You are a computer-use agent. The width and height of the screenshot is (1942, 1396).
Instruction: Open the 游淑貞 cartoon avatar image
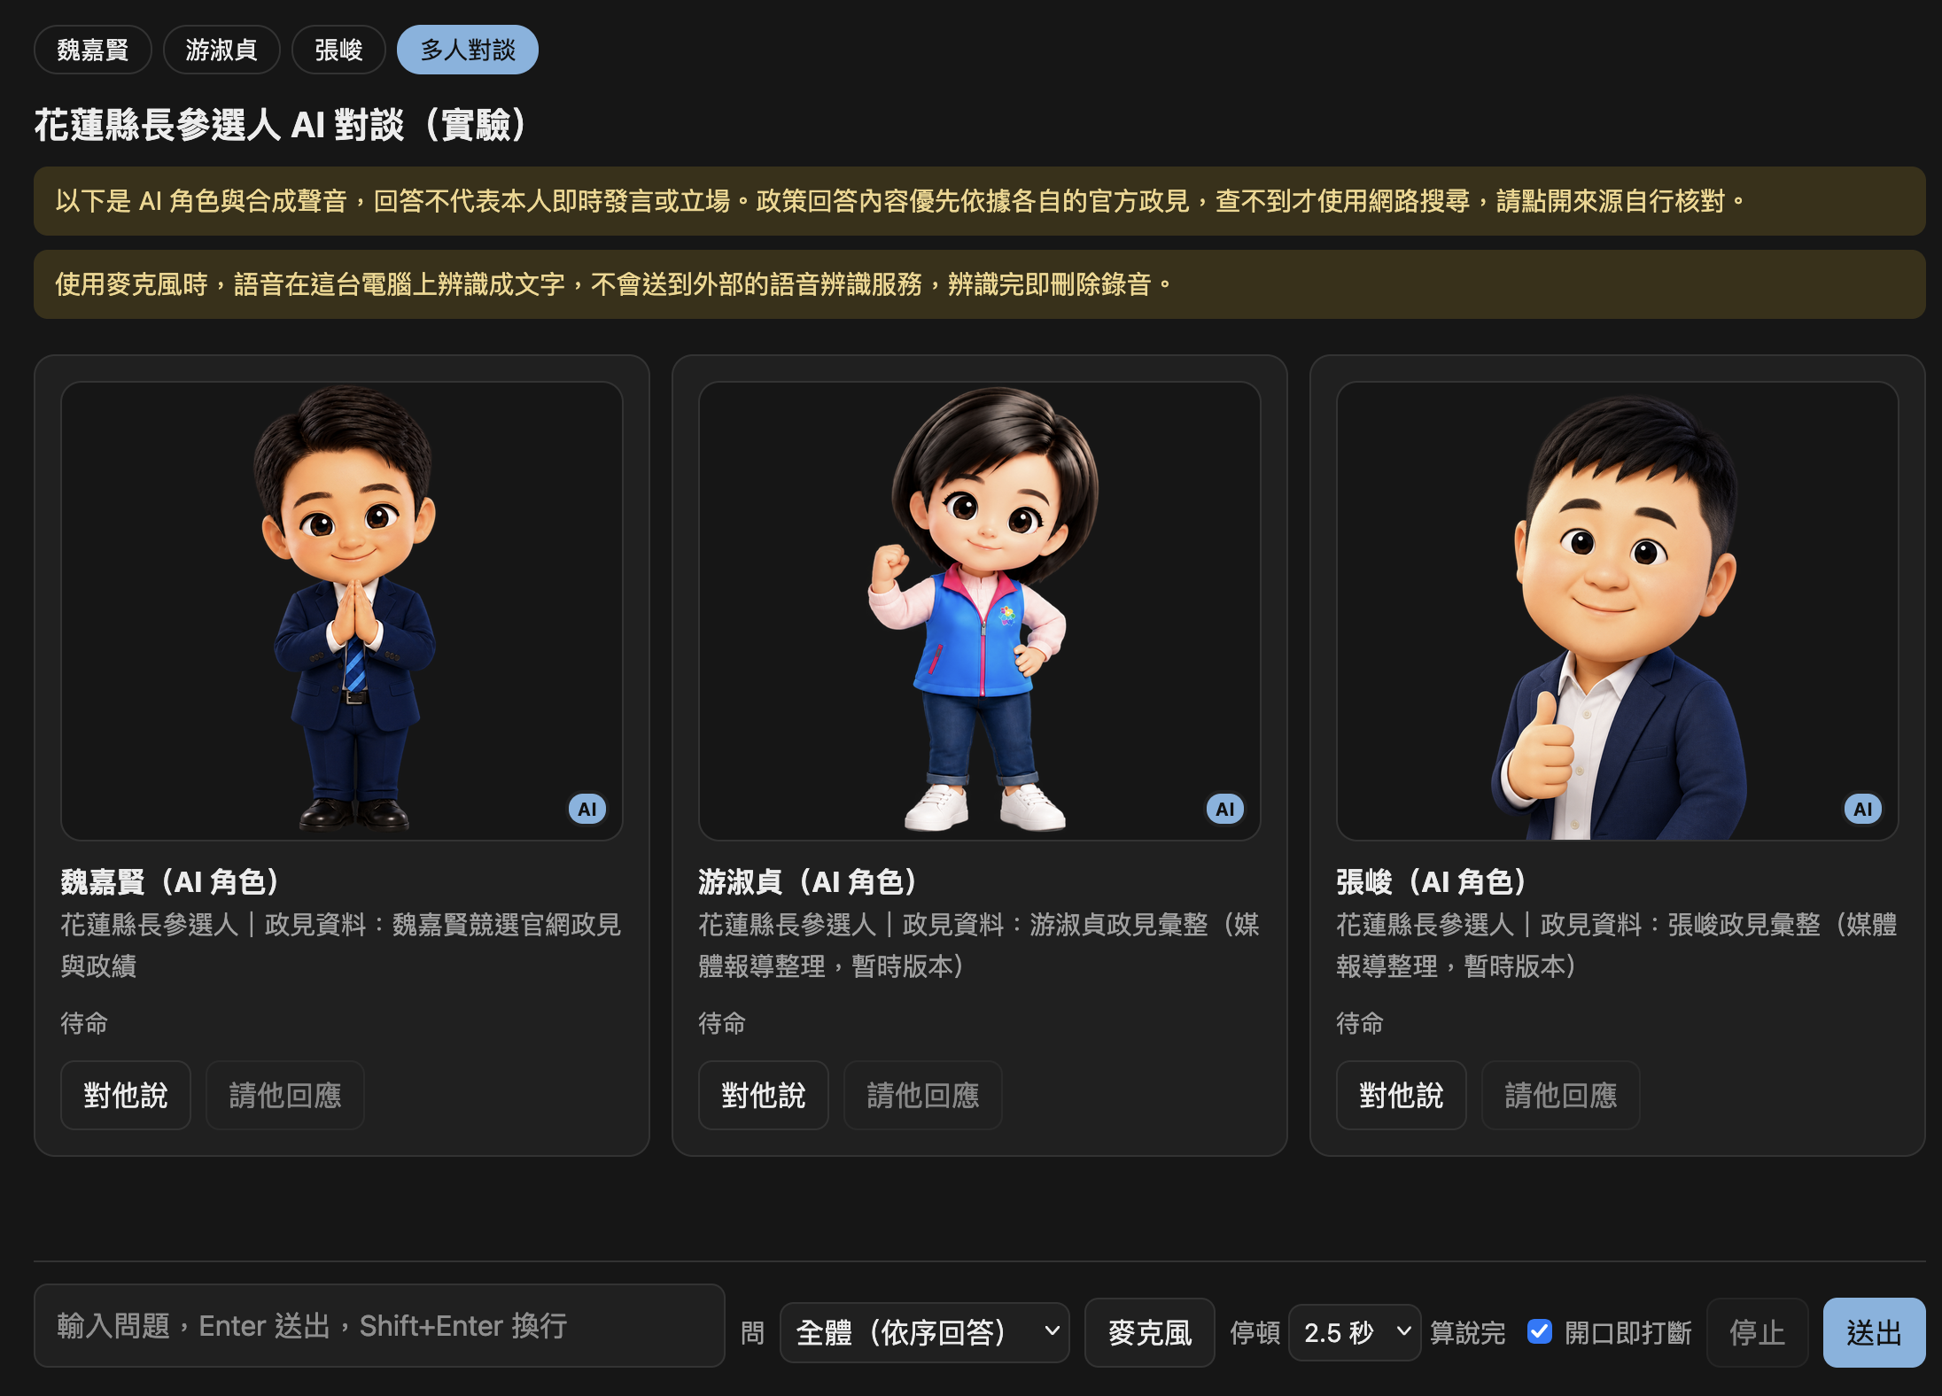point(980,611)
